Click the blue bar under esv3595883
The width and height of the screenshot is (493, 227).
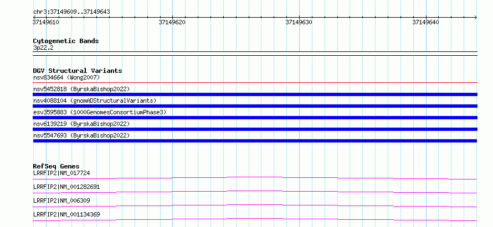click(x=255, y=118)
